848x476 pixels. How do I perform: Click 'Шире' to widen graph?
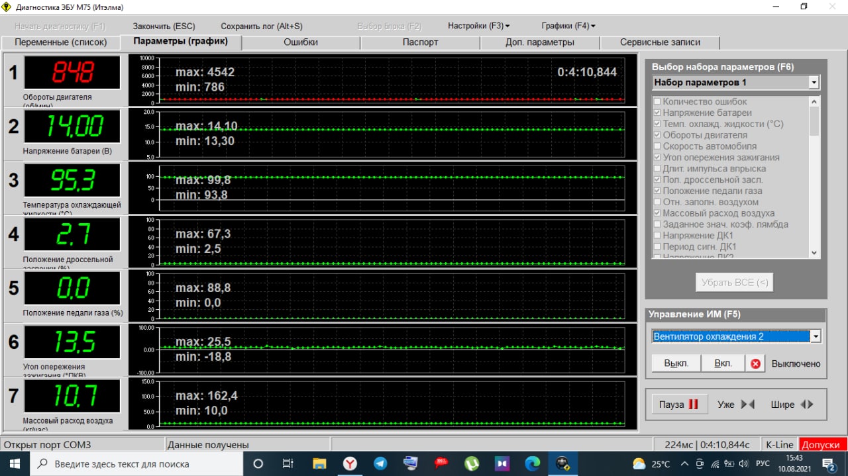792,405
